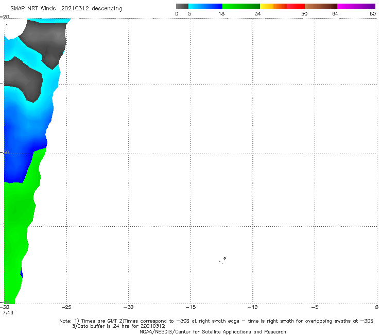Screen dimensions: 381x335
Task: Click the blue 5-18 segment of color bar
Action: 205,6
